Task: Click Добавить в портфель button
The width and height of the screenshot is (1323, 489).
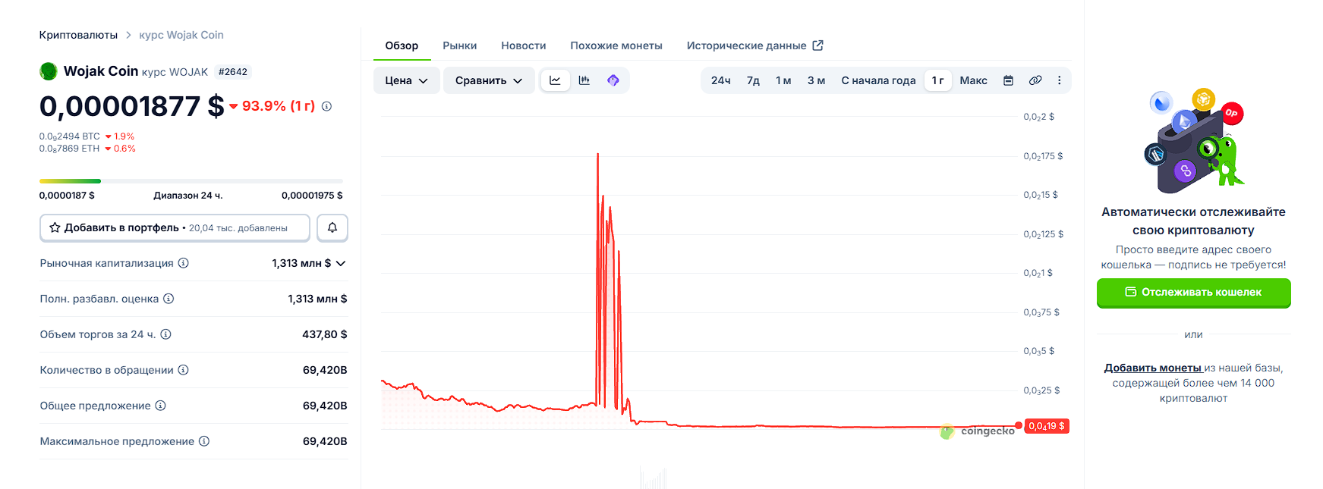Action: (x=175, y=227)
